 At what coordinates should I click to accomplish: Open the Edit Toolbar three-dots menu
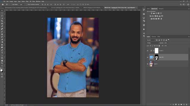coord(2,66)
